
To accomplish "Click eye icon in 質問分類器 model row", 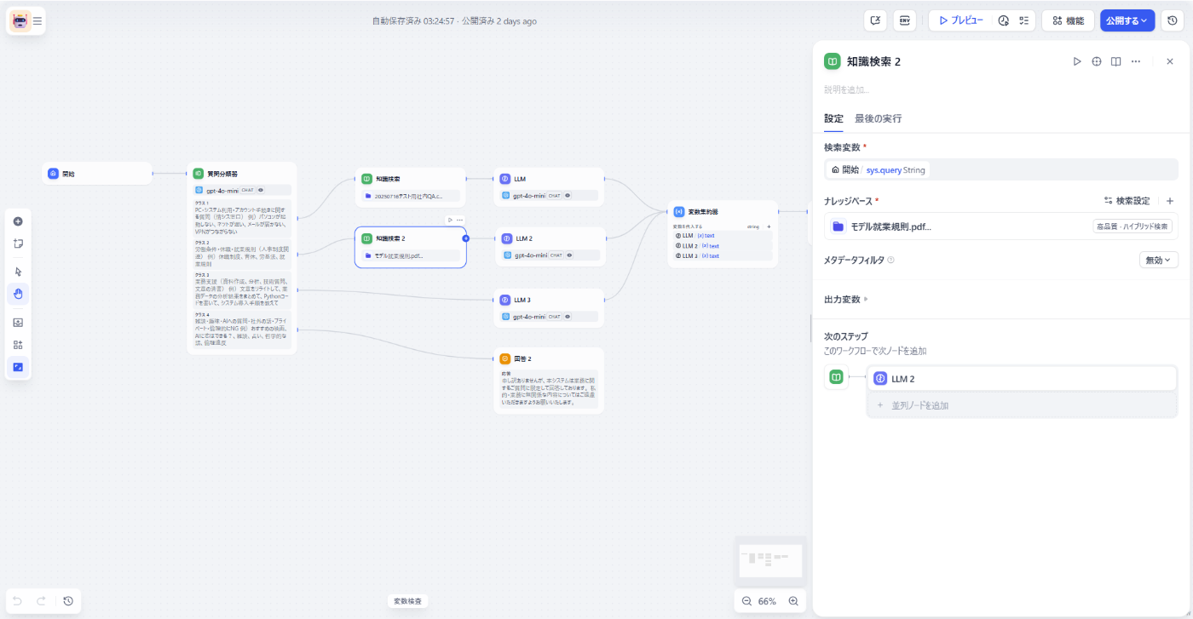I will pos(261,191).
